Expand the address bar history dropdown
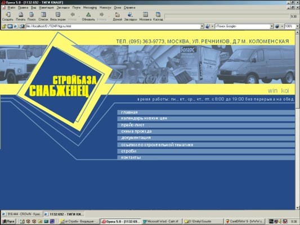300x225 pixels. coord(202,26)
